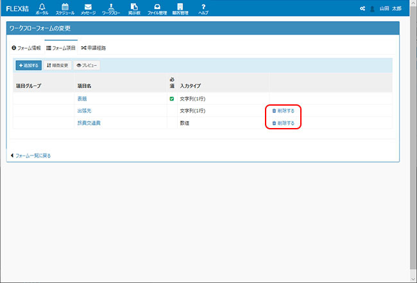Click the 追加する add button

tap(29, 65)
